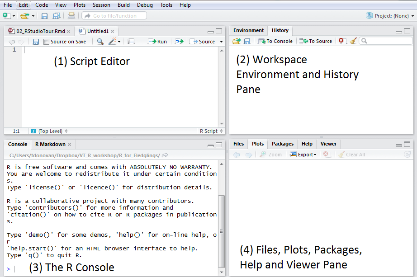Save the current script with the disk icon

tap(35, 41)
